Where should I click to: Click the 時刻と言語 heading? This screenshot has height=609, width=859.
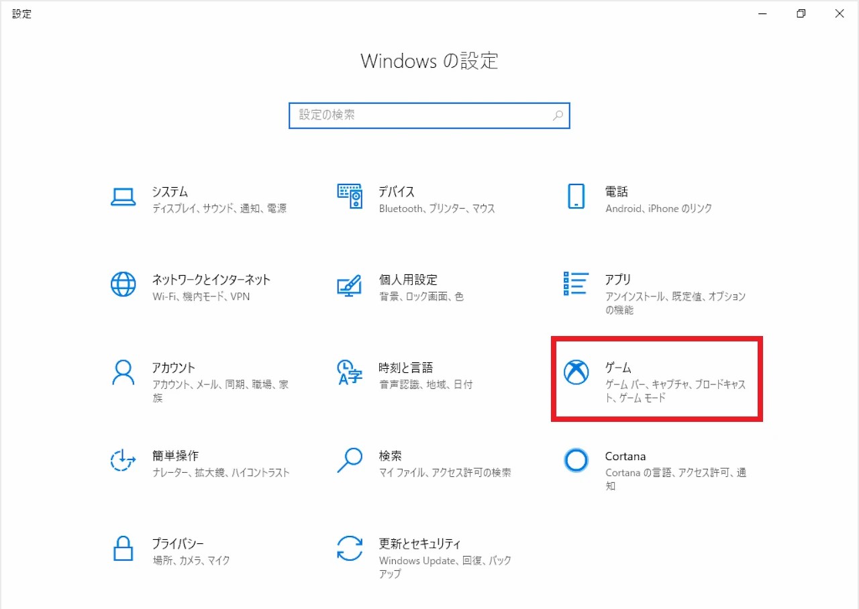click(x=406, y=368)
